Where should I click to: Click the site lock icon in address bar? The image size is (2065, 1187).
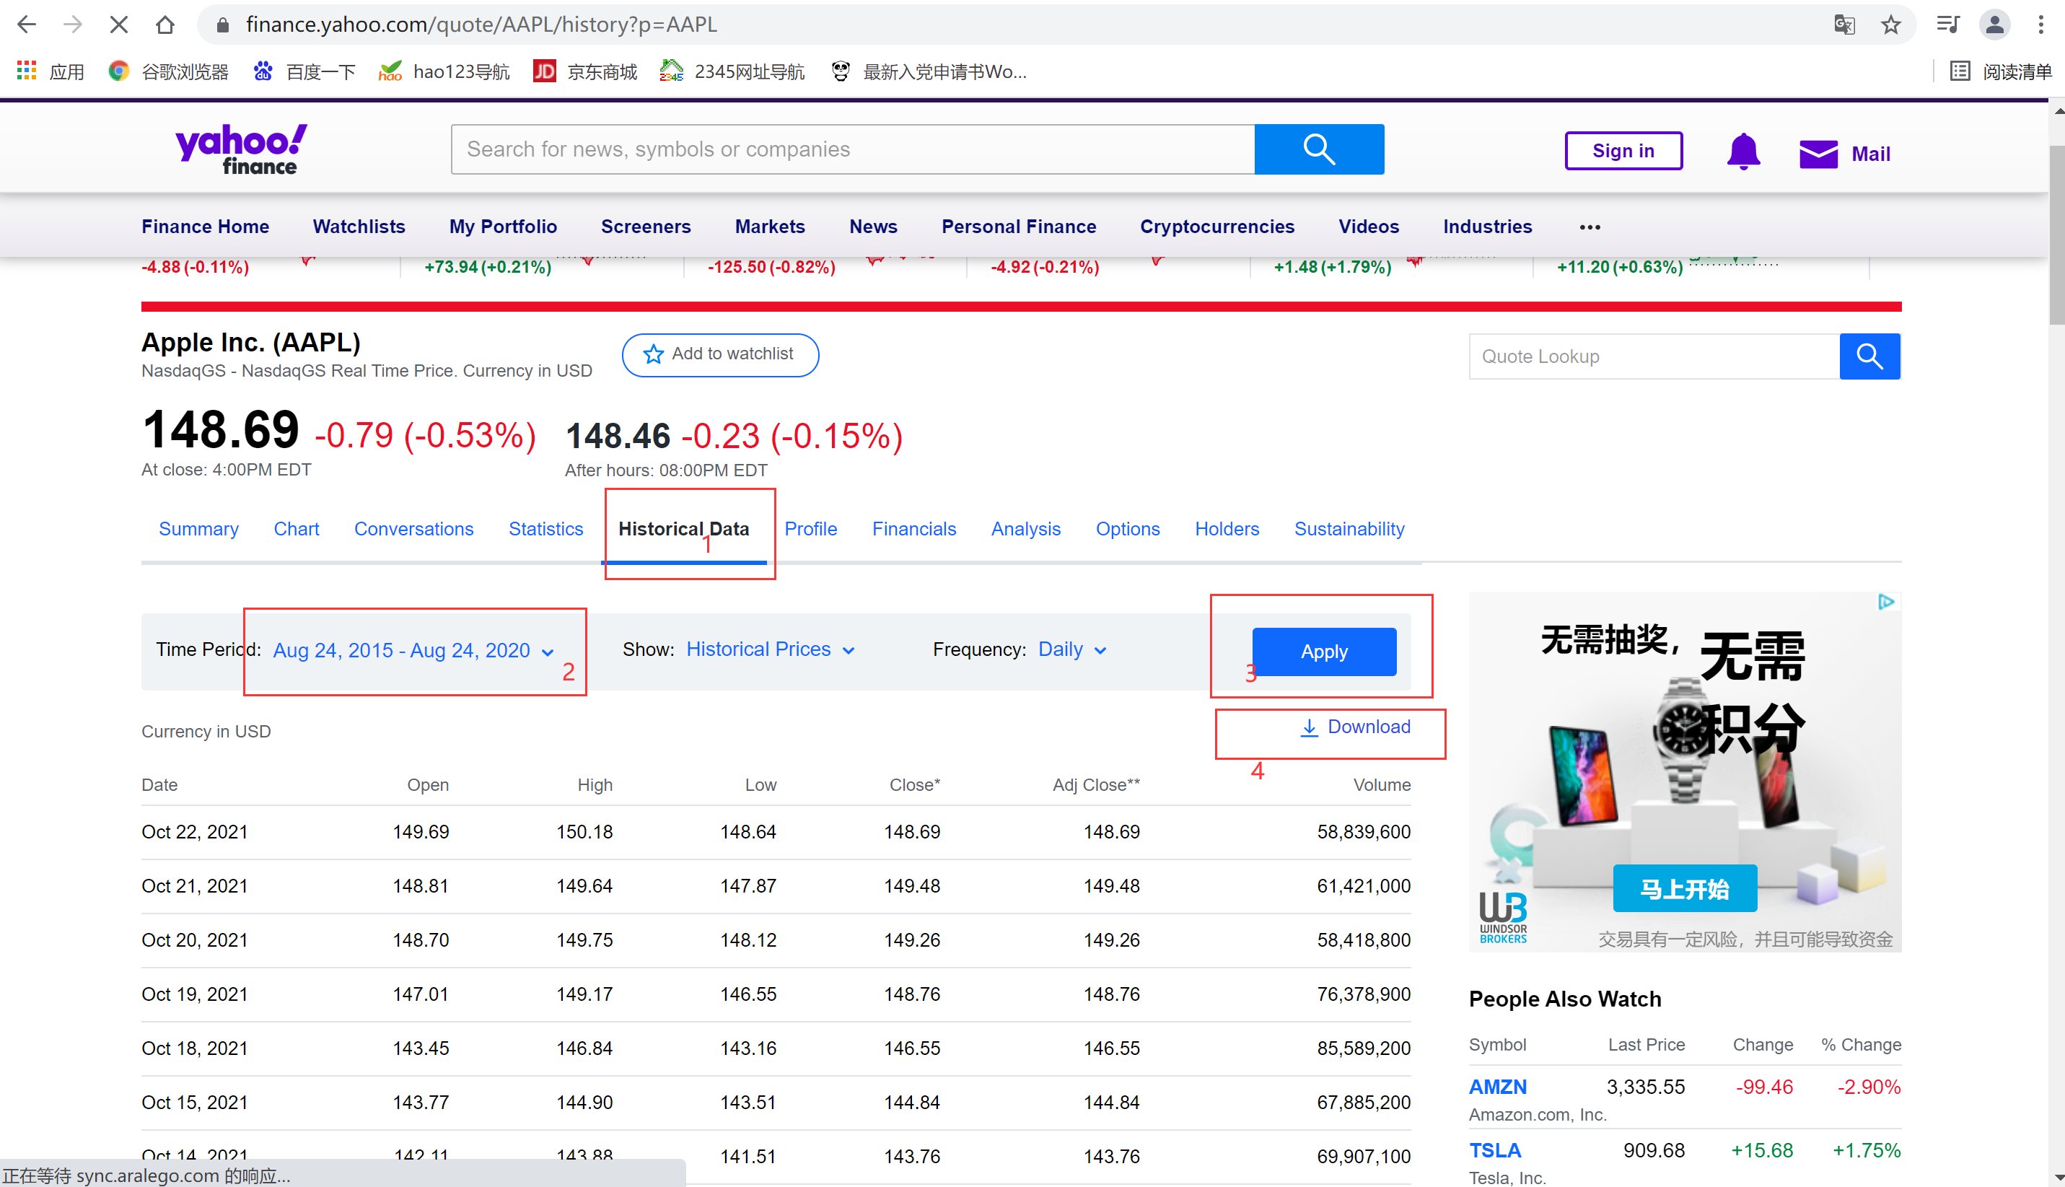tap(222, 25)
